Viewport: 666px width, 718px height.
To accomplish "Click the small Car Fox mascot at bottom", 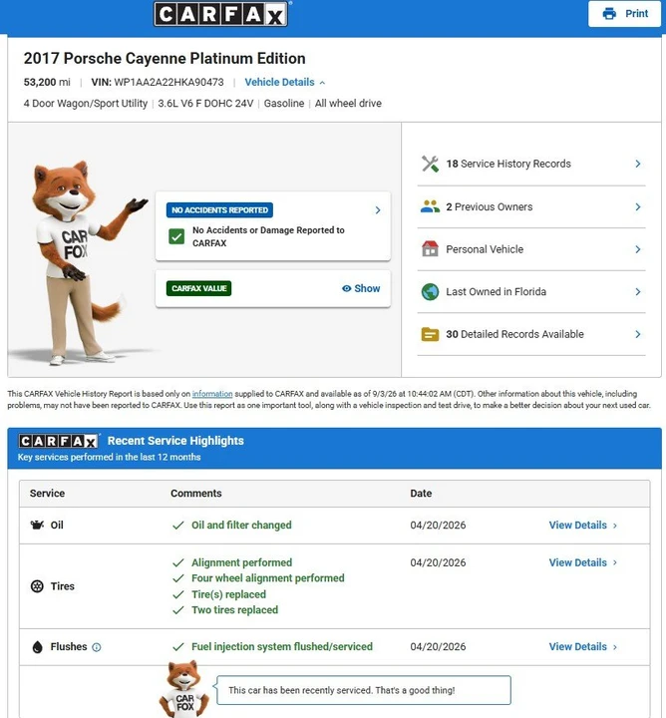I will 184,688.
